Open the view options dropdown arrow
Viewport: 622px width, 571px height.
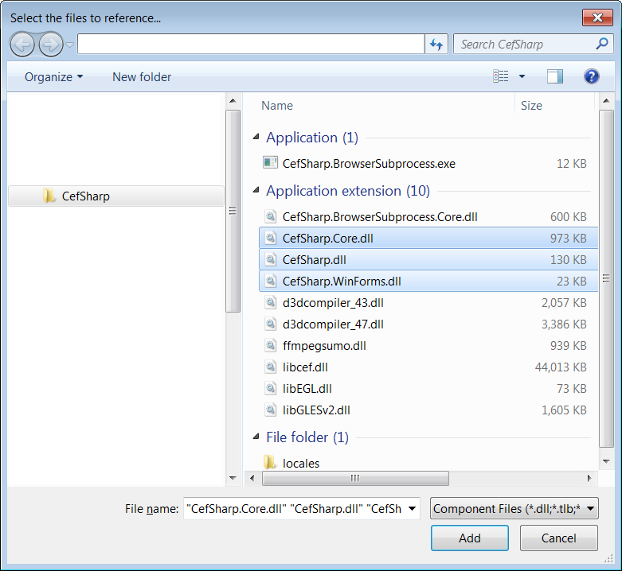[522, 76]
